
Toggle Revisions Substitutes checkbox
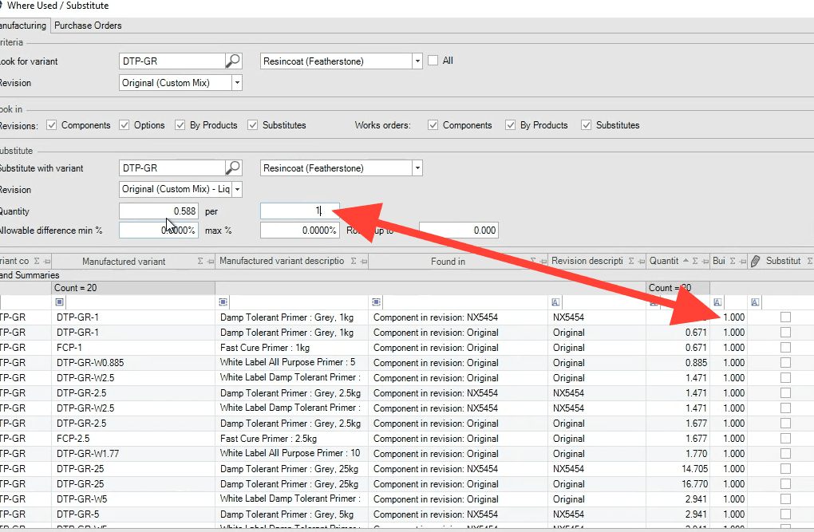click(x=253, y=125)
